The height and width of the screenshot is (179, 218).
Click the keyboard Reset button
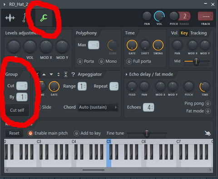pos(14,133)
